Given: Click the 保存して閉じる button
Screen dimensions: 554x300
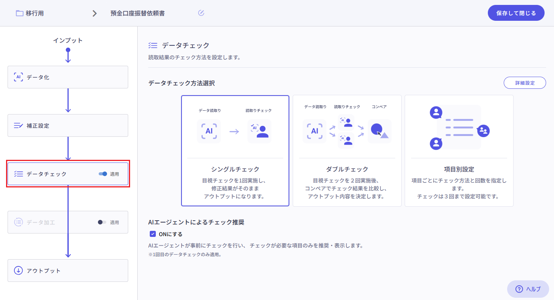Looking at the screenshot, I should tap(516, 13).
